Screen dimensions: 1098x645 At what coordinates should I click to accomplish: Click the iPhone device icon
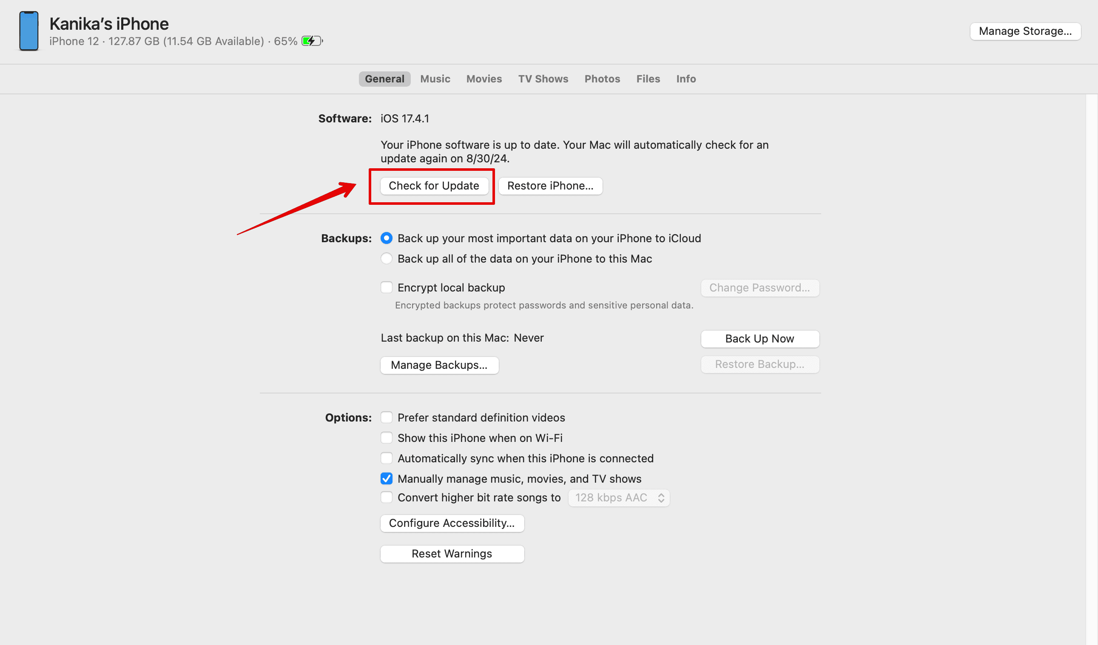pyautogui.click(x=28, y=31)
